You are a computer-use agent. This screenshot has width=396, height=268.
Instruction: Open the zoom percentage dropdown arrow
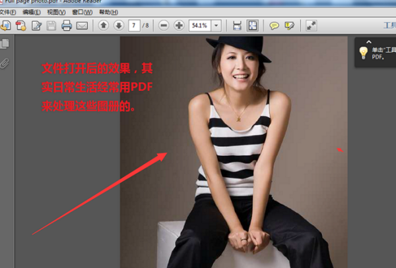tap(216, 26)
